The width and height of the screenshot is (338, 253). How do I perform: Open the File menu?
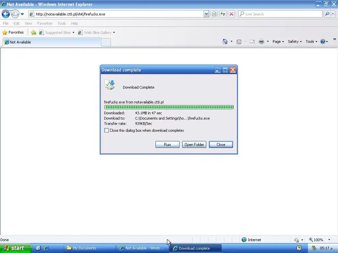pyautogui.click(x=6, y=23)
